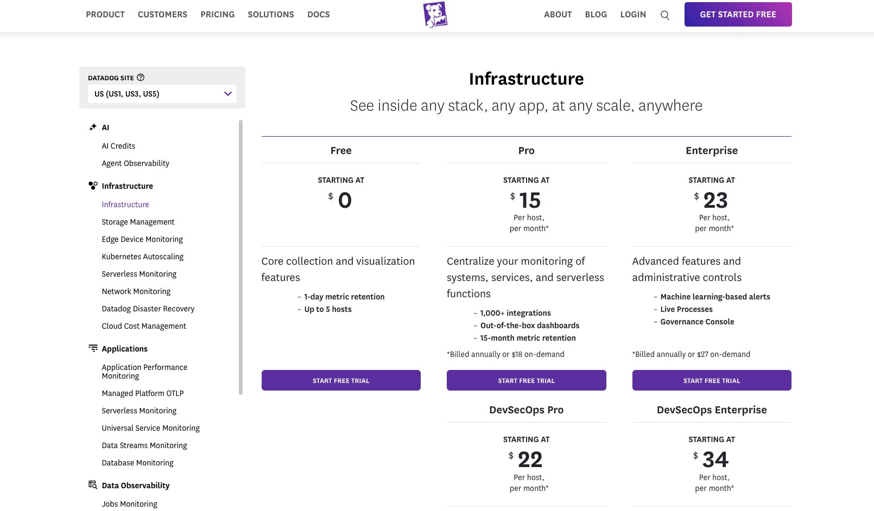Click "*Billed annually or $27 on-demand" note
Image resolution: width=874 pixels, height=511 pixels.
coord(691,354)
